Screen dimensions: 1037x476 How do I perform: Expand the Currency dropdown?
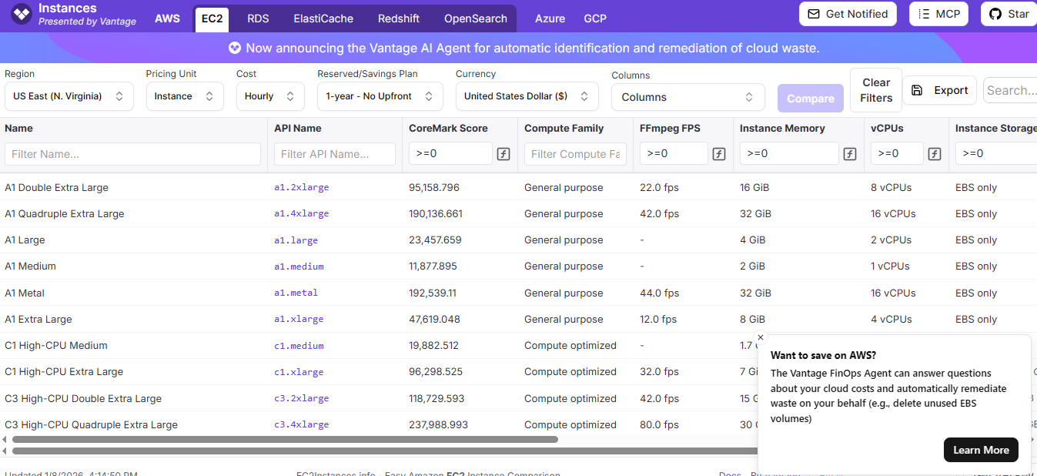[x=527, y=96]
